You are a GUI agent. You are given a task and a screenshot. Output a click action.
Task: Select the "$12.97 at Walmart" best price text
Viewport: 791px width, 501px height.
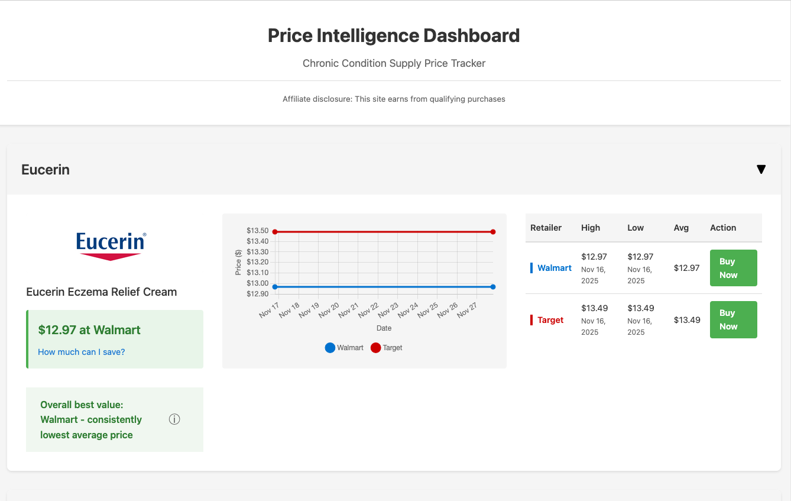coord(89,330)
